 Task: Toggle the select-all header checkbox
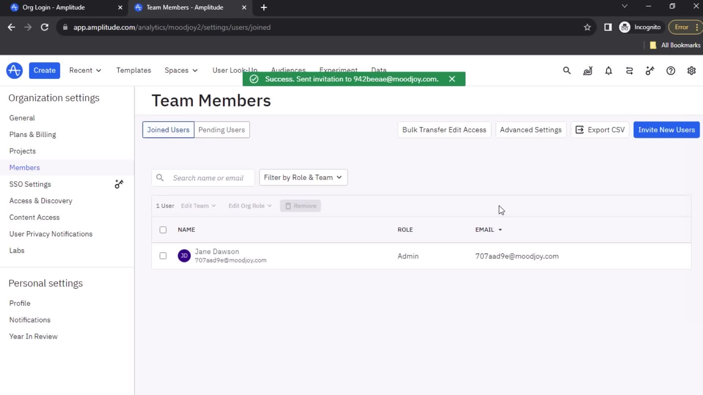(x=163, y=230)
